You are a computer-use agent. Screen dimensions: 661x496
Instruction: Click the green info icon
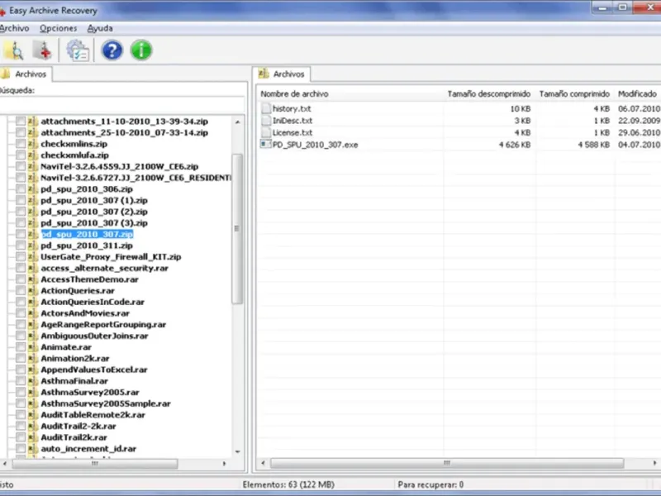click(x=141, y=50)
